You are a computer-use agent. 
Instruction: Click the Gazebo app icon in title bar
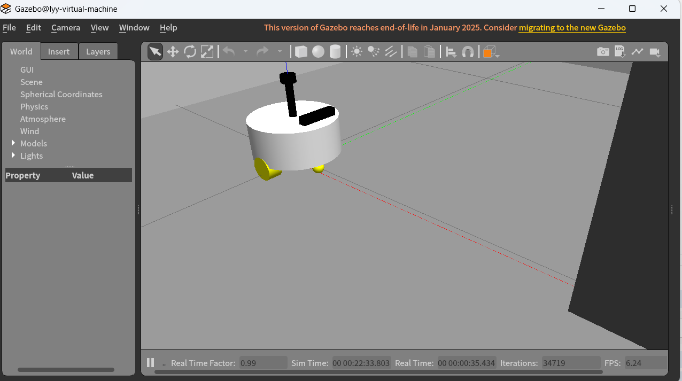point(6,9)
